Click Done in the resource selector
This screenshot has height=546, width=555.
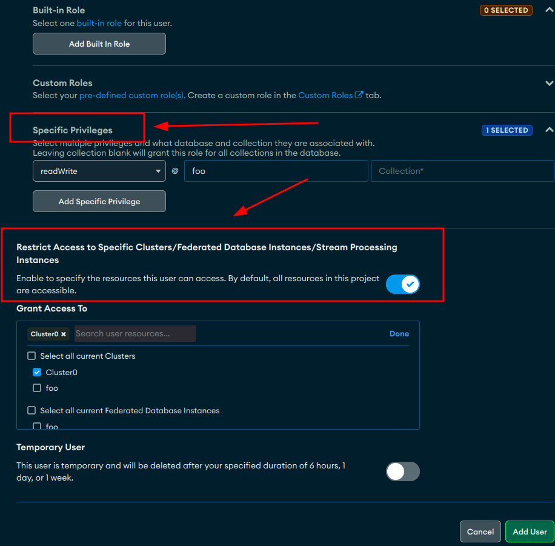pos(399,334)
